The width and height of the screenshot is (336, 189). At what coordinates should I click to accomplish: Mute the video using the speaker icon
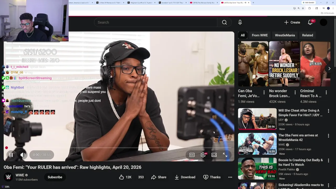point(23,155)
